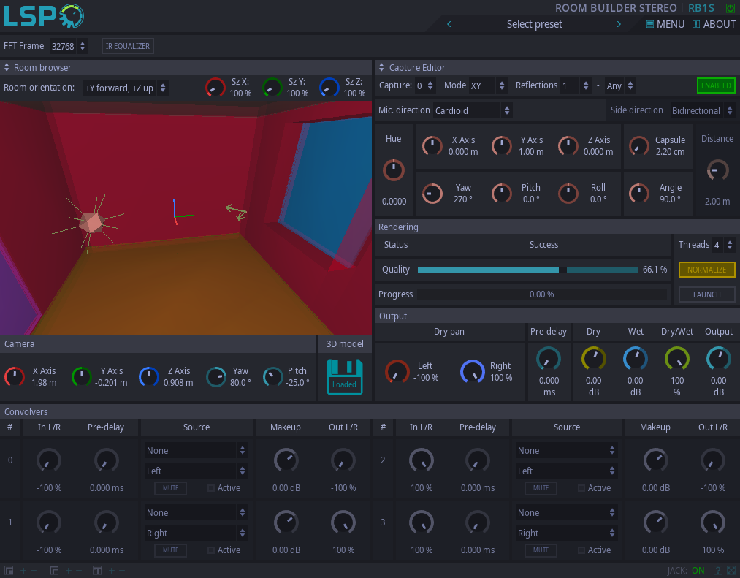Viewport: 740px width, 578px height.
Task: Click the Hue knob in Capture Editor
Action: click(x=394, y=170)
